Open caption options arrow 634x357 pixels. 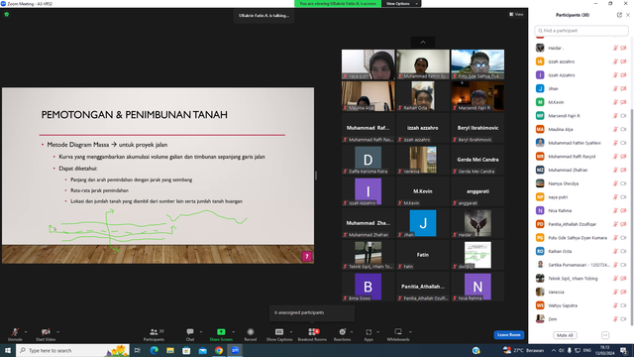coord(291,332)
